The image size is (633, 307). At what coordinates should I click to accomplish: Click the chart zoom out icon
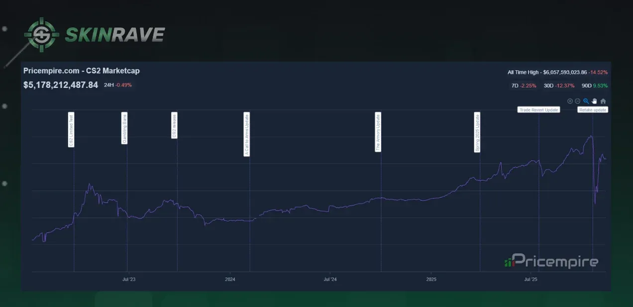coord(578,101)
